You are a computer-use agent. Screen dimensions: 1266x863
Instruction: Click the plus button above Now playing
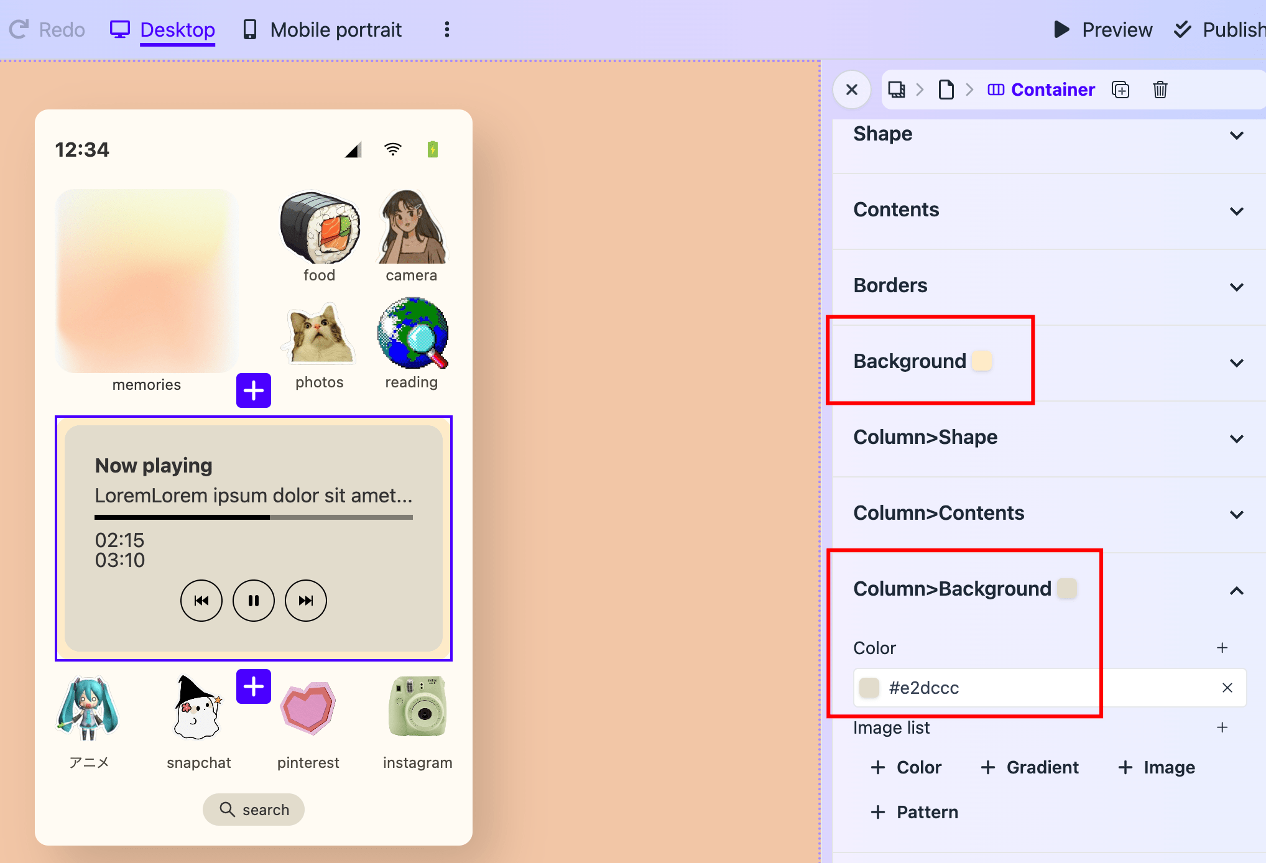click(x=253, y=390)
